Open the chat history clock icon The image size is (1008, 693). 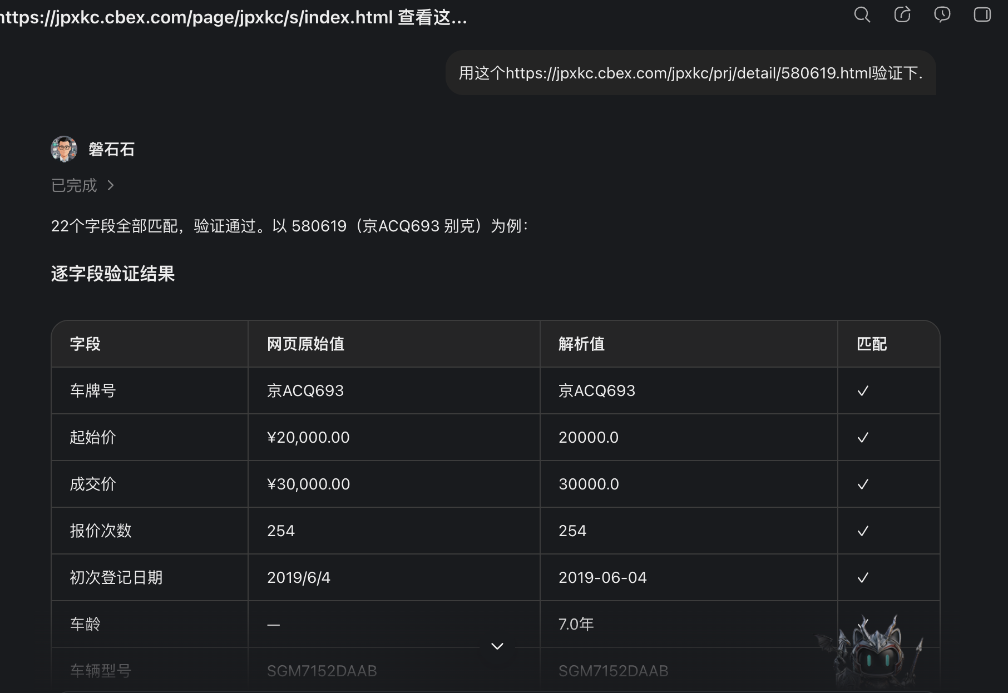(942, 14)
